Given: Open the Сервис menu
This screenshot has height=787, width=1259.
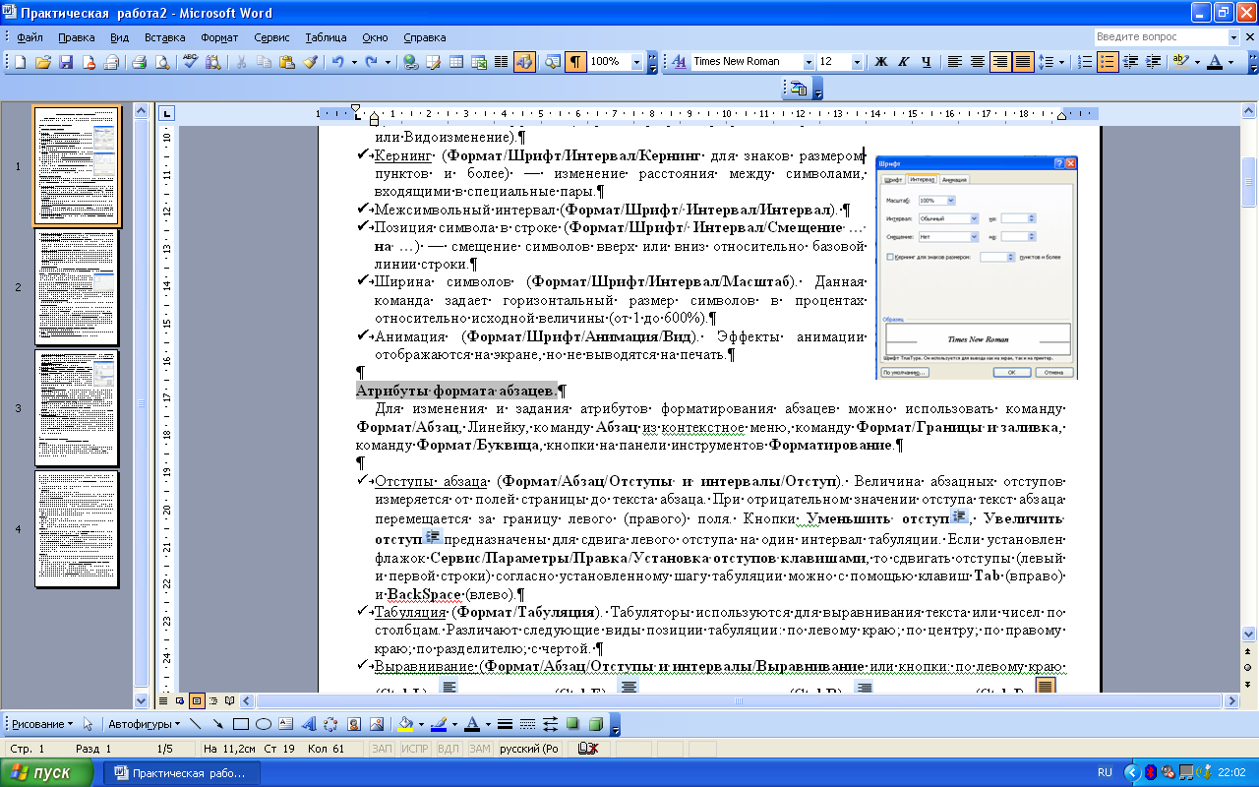Looking at the screenshot, I should click(271, 37).
